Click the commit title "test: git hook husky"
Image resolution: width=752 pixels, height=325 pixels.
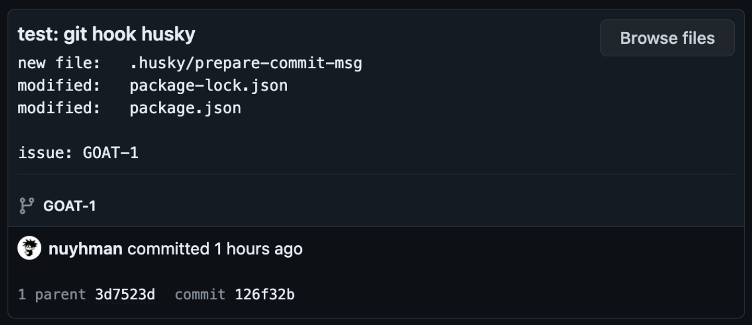[107, 34]
